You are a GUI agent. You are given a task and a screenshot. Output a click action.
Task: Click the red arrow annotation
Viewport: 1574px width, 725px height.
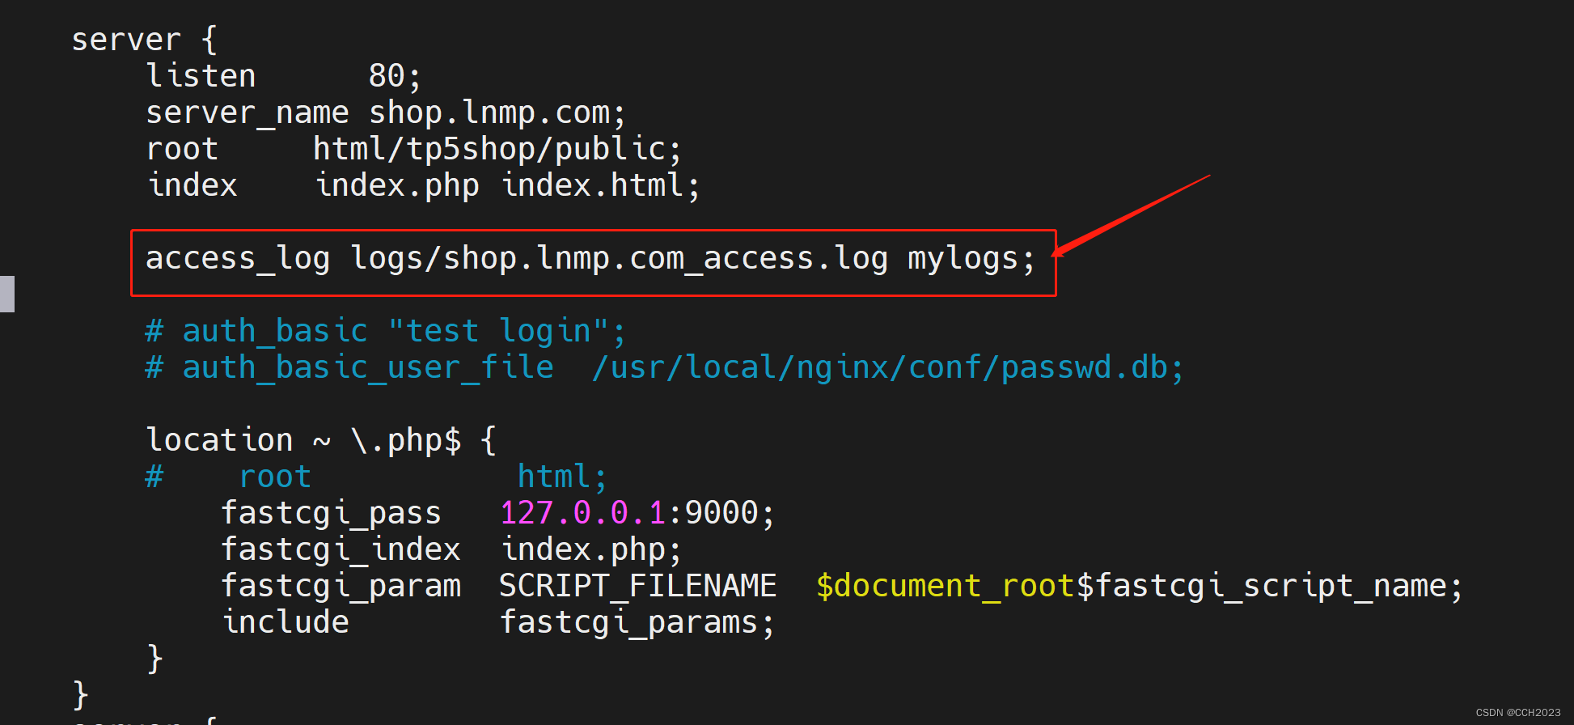pyautogui.click(x=1132, y=214)
